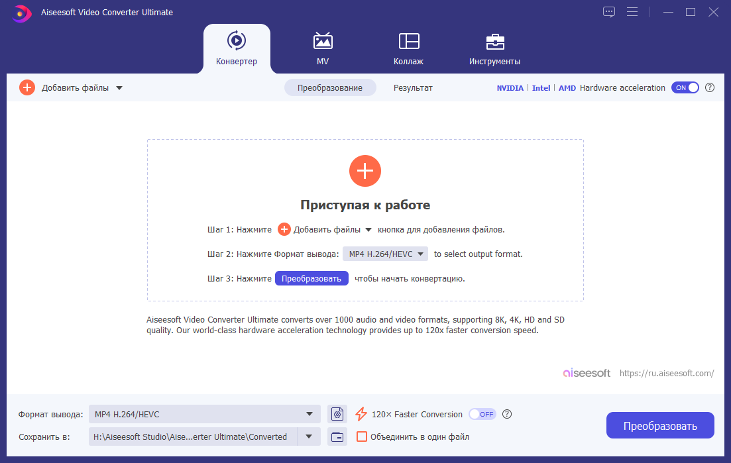
Task: Select the Преобразование section tab
Action: 330,87
